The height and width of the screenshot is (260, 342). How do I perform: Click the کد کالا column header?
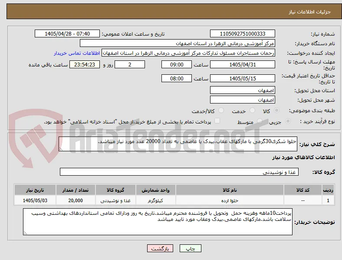point(303,190)
